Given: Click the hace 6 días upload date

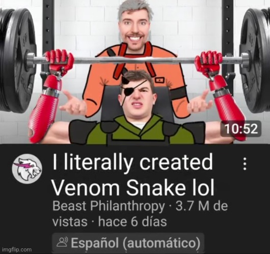Looking at the screenshot, I should point(132,221).
